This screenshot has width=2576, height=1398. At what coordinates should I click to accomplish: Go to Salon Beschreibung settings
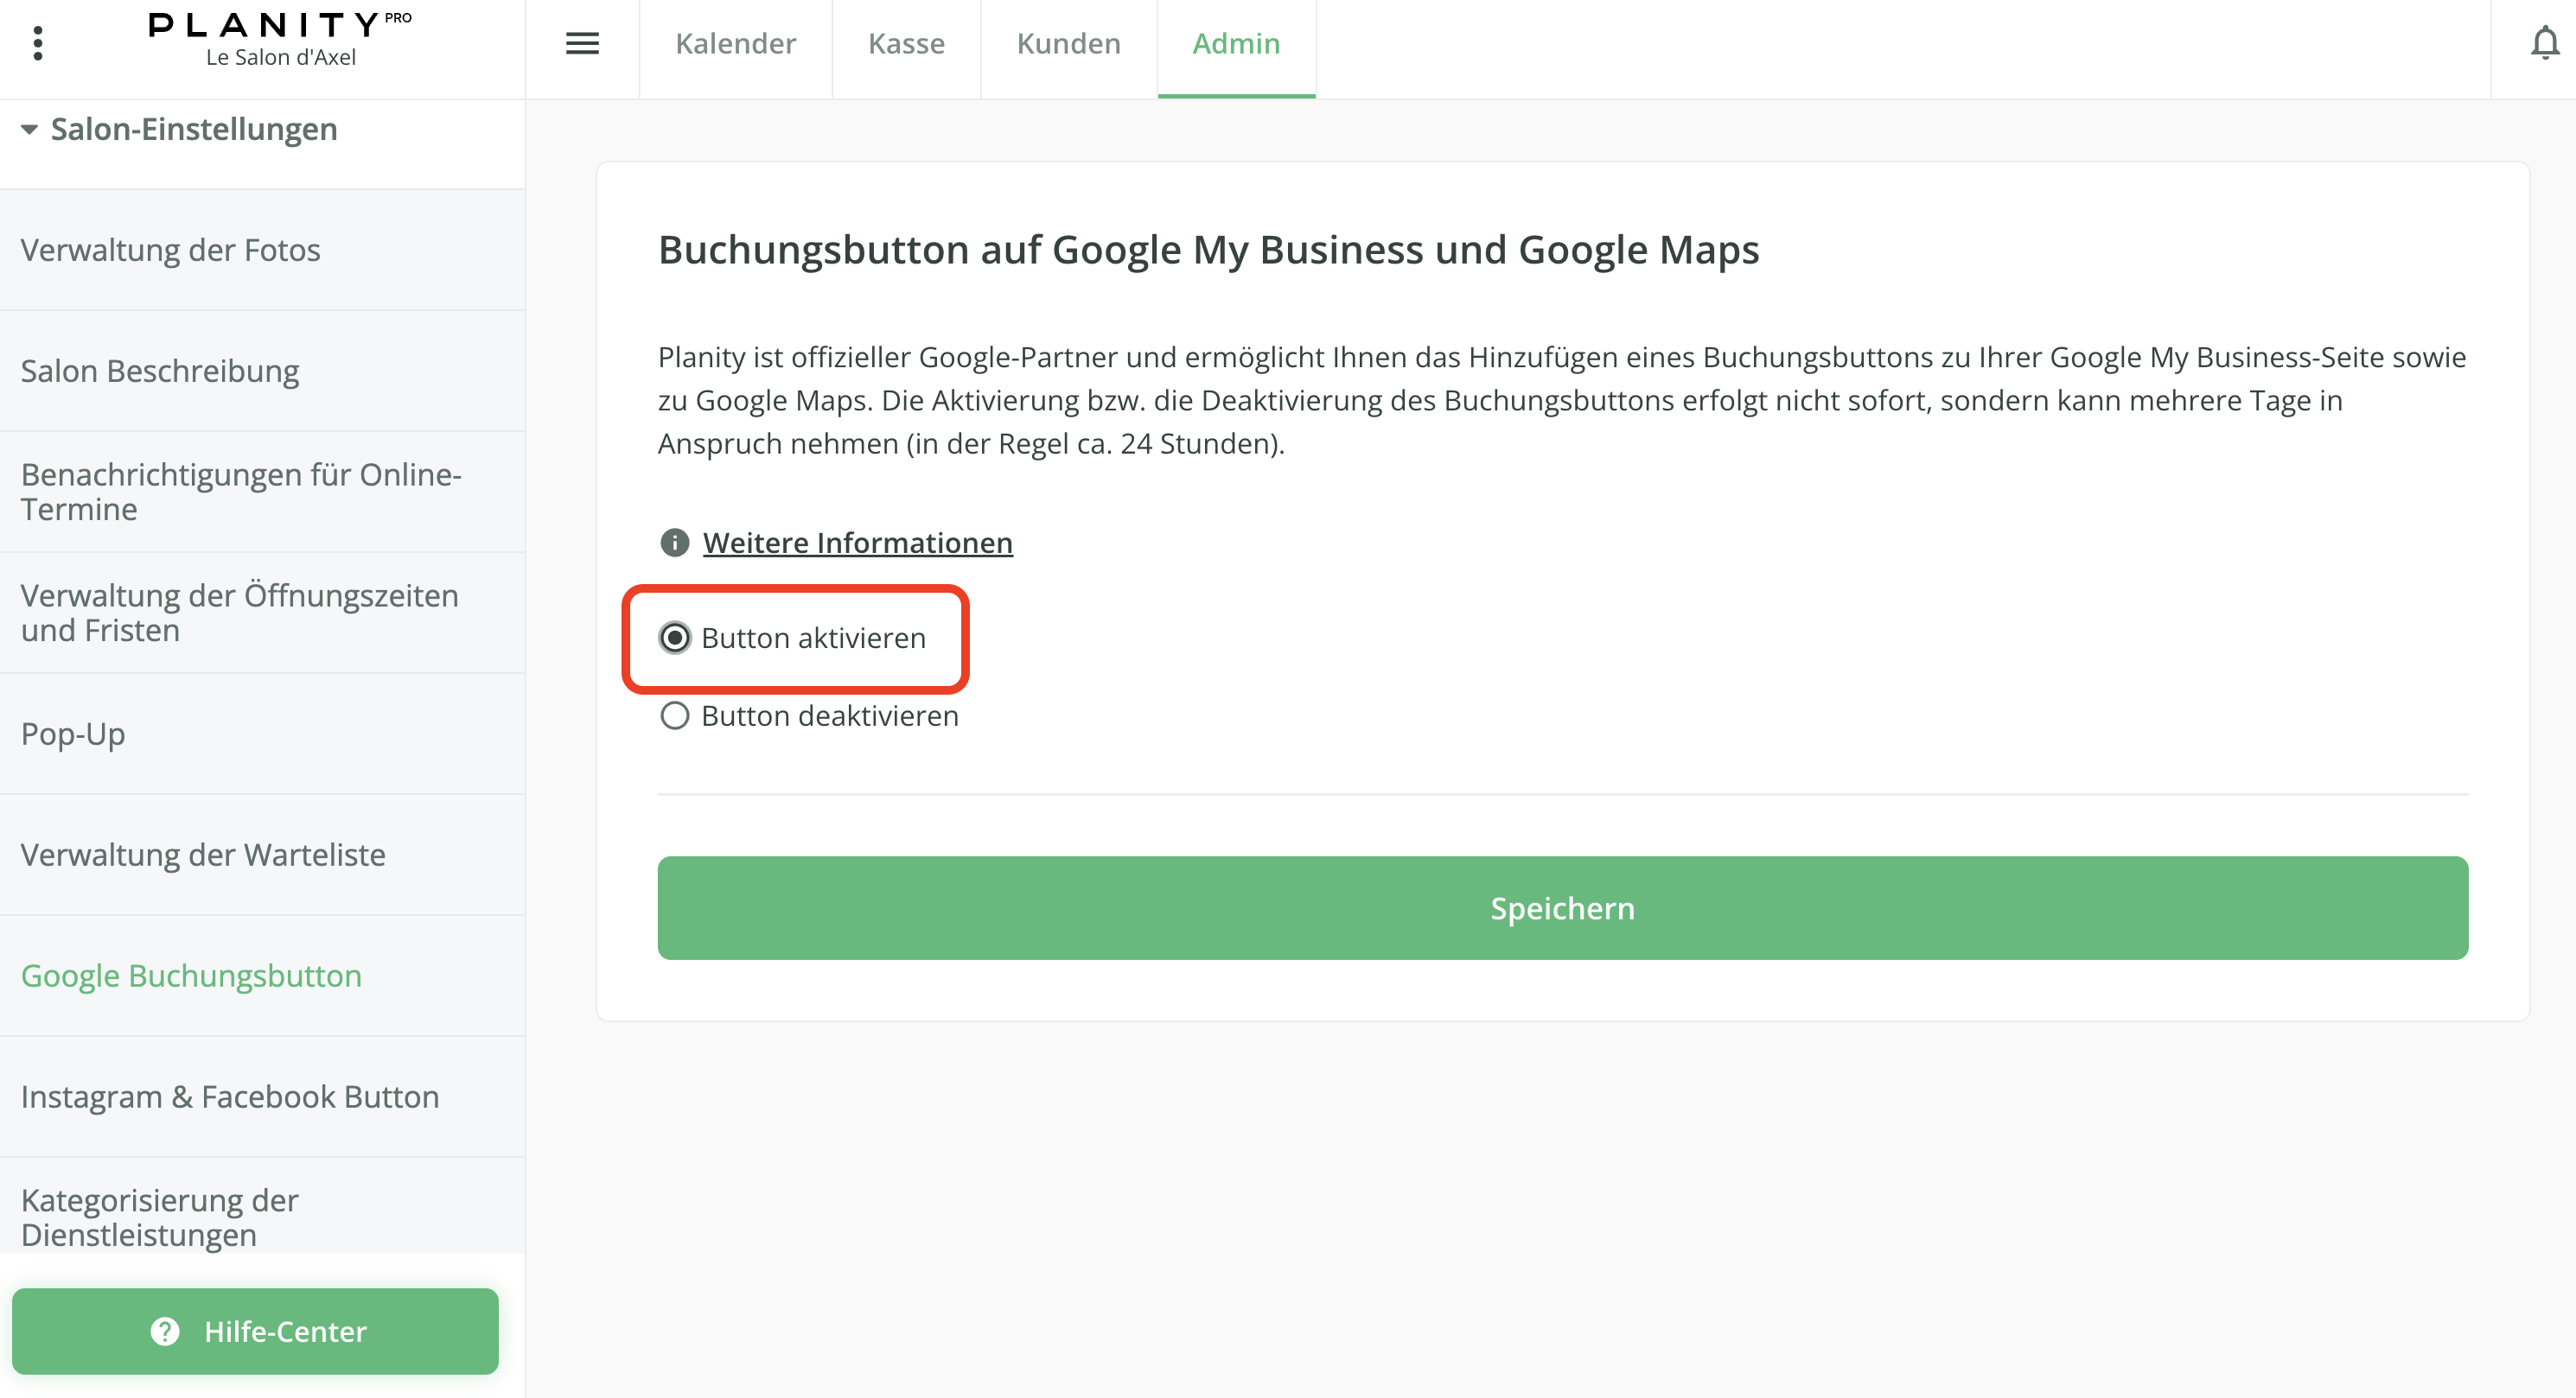(160, 371)
